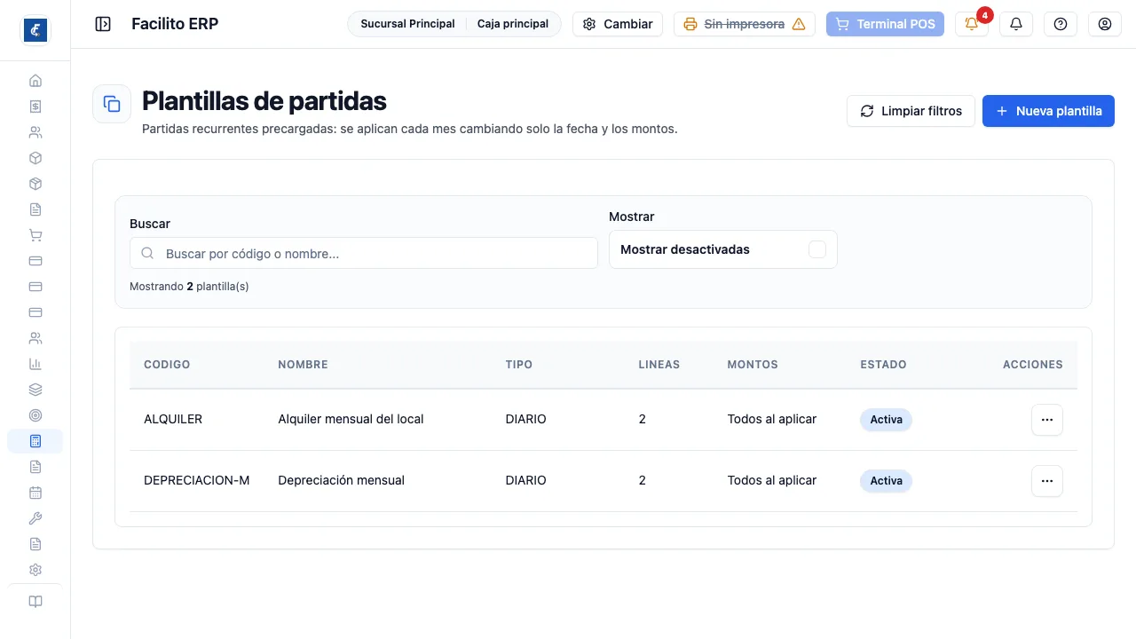The image size is (1136, 639).
Task: Click DIARIO in the ALQUILER row
Action: click(x=526, y=419)
